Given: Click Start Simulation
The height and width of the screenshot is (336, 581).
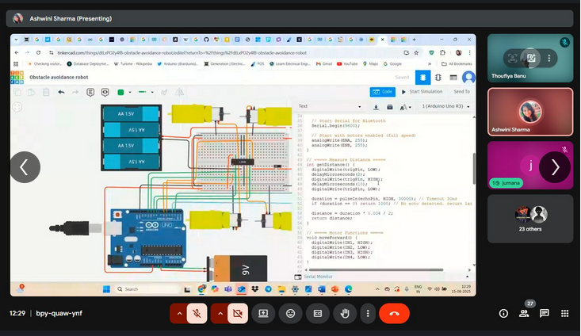Looking at the screenshot, I should click(x=422, y=91).
